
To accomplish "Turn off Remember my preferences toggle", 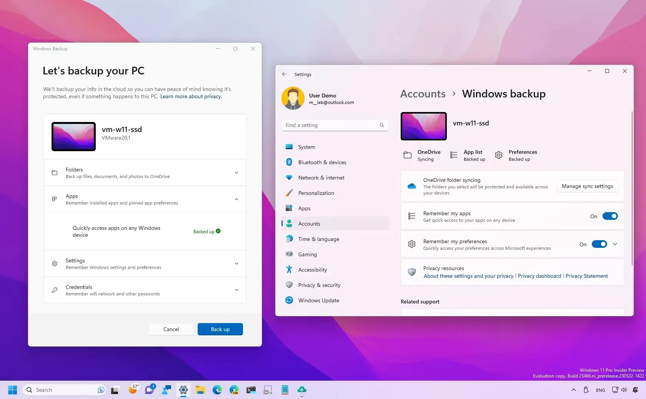I will point(599,244).
